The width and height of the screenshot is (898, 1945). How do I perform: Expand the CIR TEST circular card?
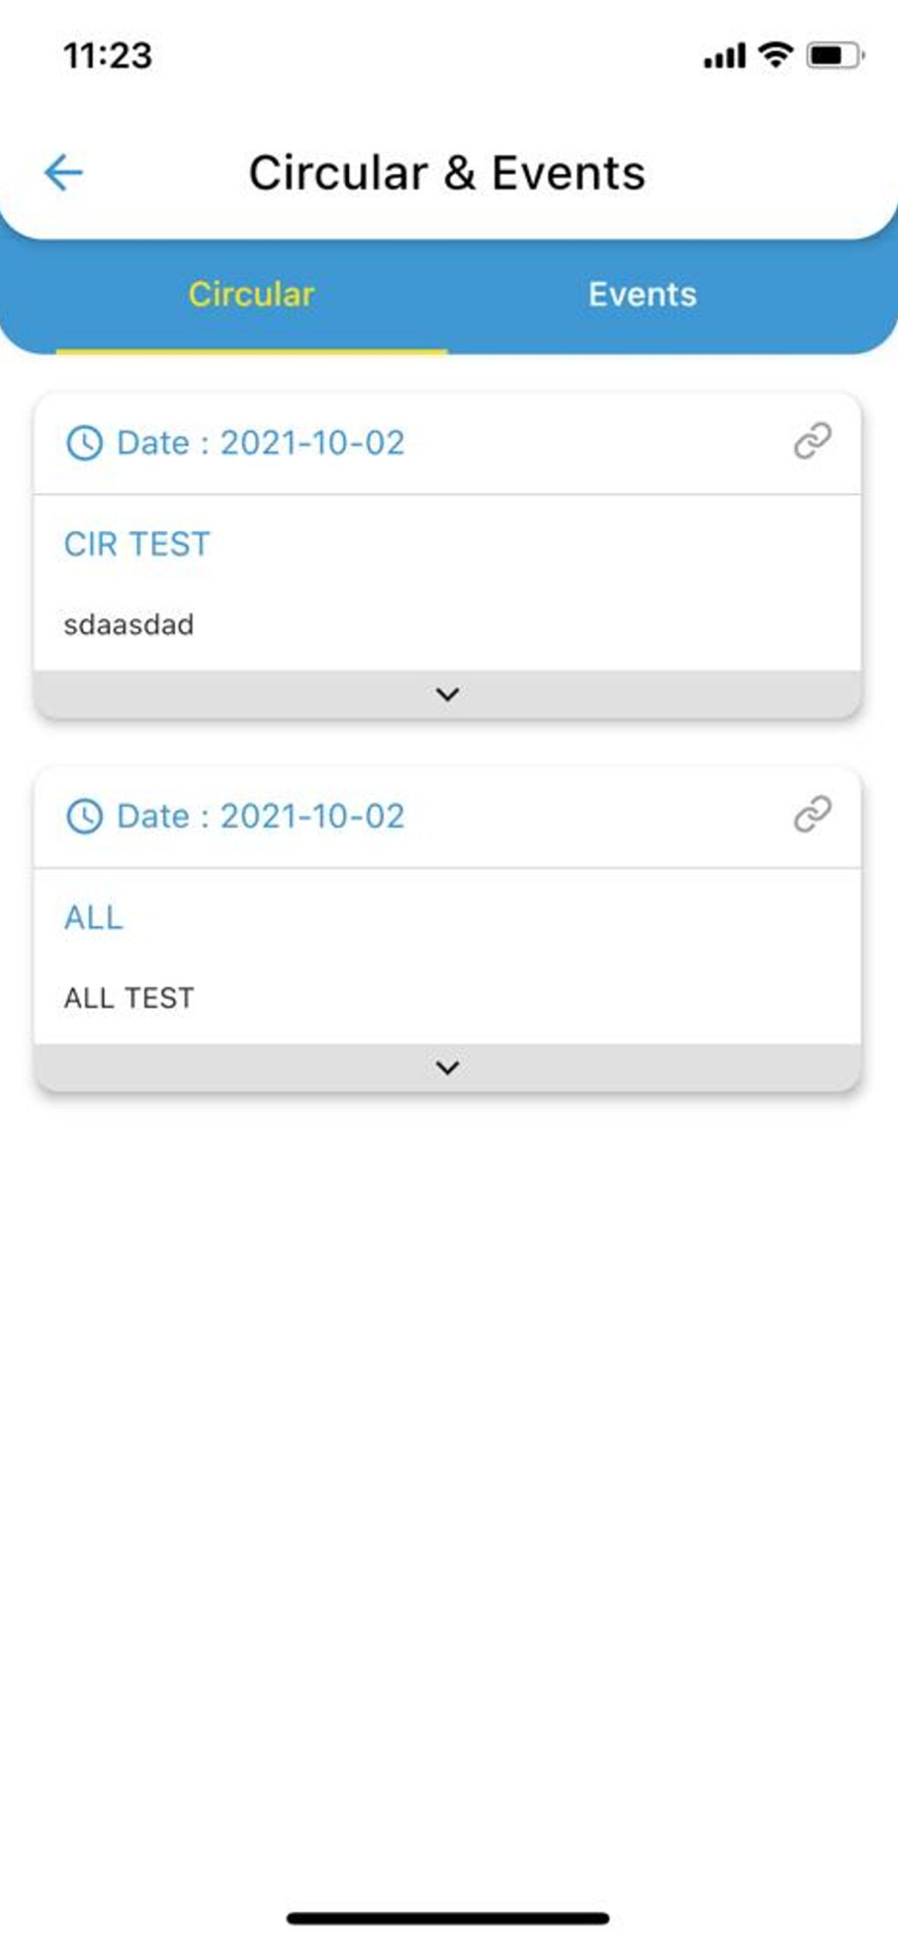[447, 694]
